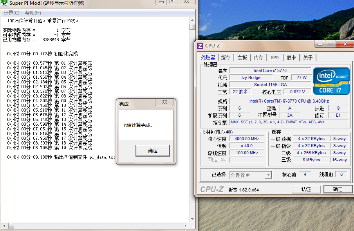Close the 完成 dialog with its X
This screenshot has width=354, height=231.
(164, 102)
